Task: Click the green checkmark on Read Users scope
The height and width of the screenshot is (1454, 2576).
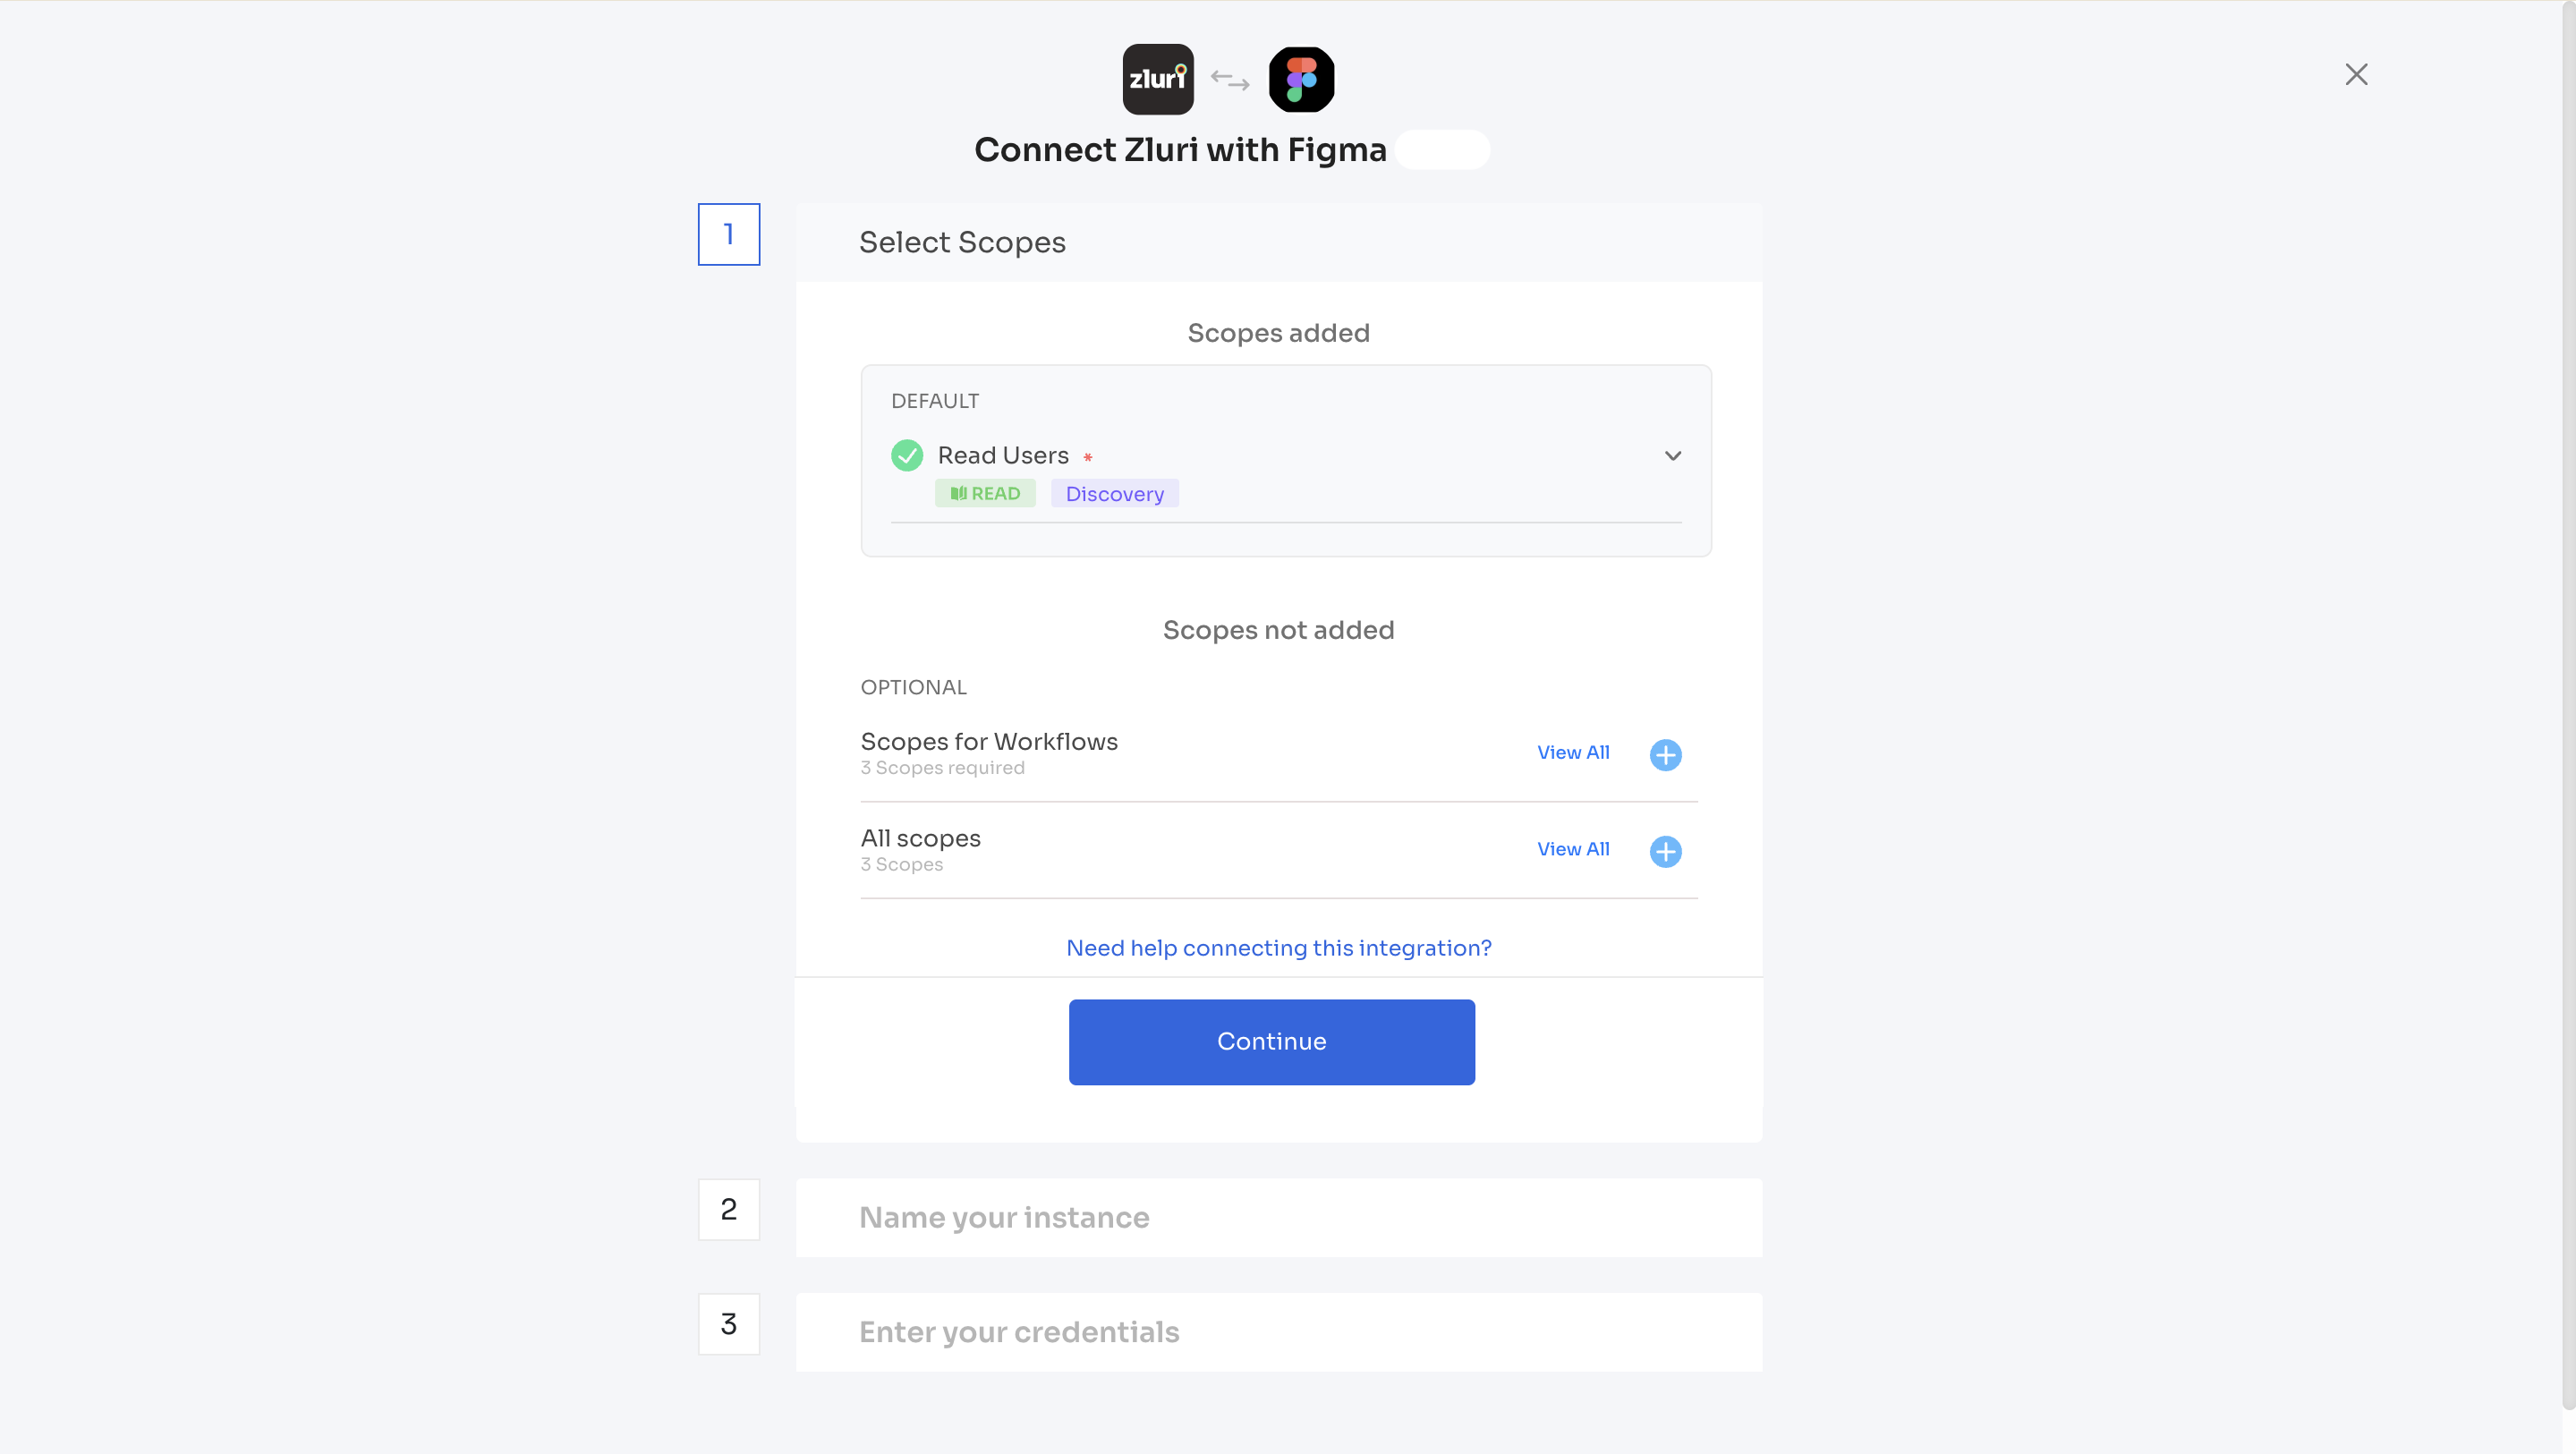Action: coord(906,455)
